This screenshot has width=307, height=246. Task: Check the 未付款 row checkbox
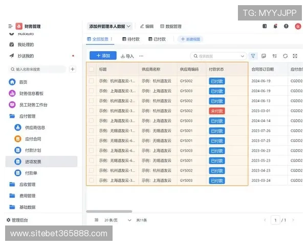(x=91, y=111)
